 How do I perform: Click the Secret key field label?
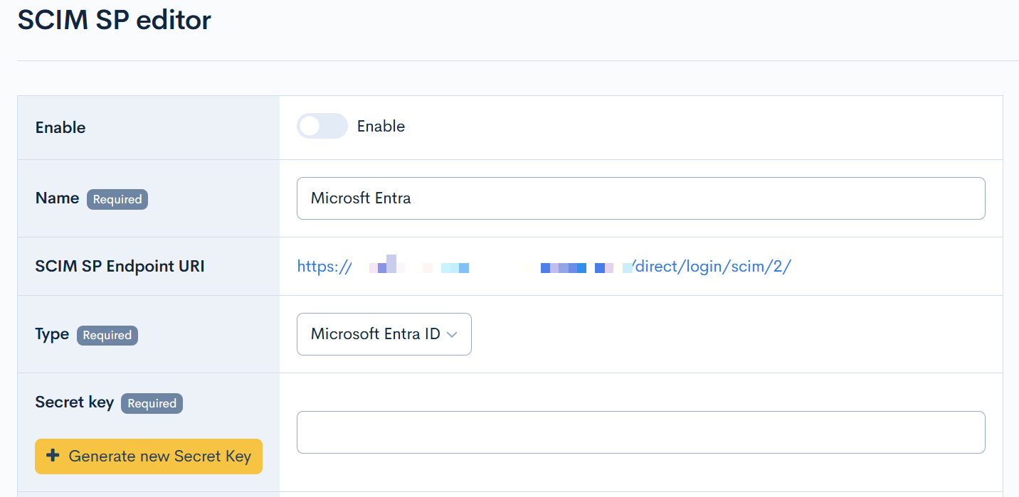(74, 402)
